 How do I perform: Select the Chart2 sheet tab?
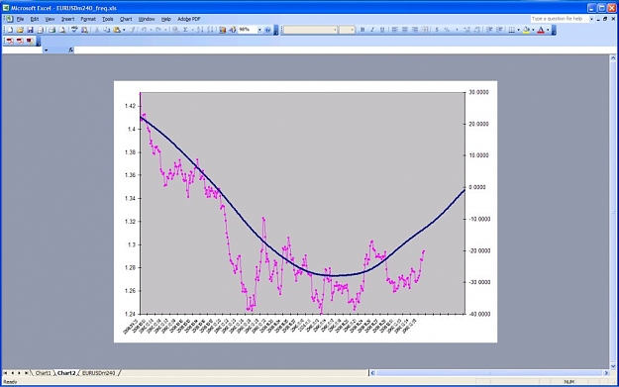pyautogui.click(x=66, y=373)
